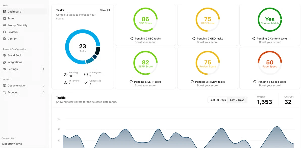The image size is (303, 148).
Task: Click Pending 2 SEO tasks text
Action: coord(148,39)
